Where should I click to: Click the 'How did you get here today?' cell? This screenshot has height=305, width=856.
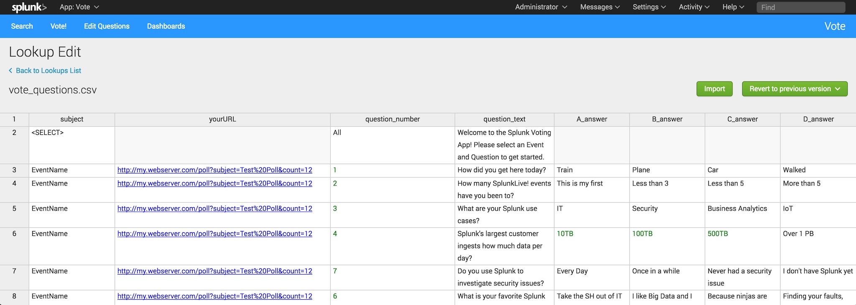(x=504, y=170)
